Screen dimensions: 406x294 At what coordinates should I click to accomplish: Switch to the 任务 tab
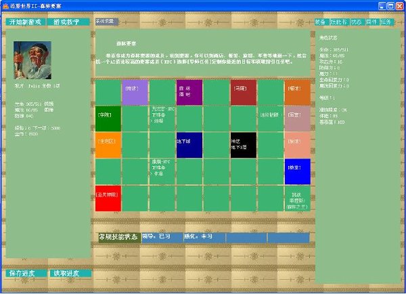point(387,22)
